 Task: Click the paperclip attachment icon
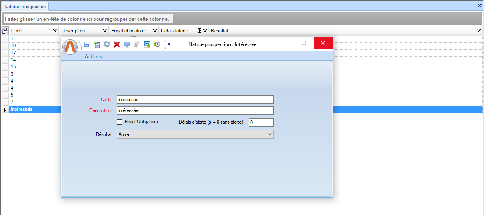click(x=137, y=44)
